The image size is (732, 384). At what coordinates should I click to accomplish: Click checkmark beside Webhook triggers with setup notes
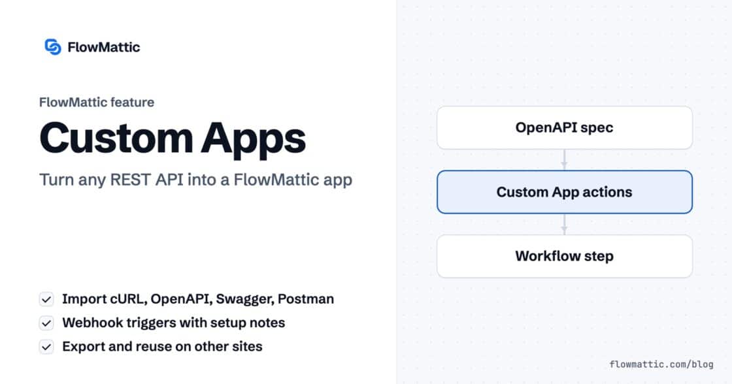click(x=46, y=323)
